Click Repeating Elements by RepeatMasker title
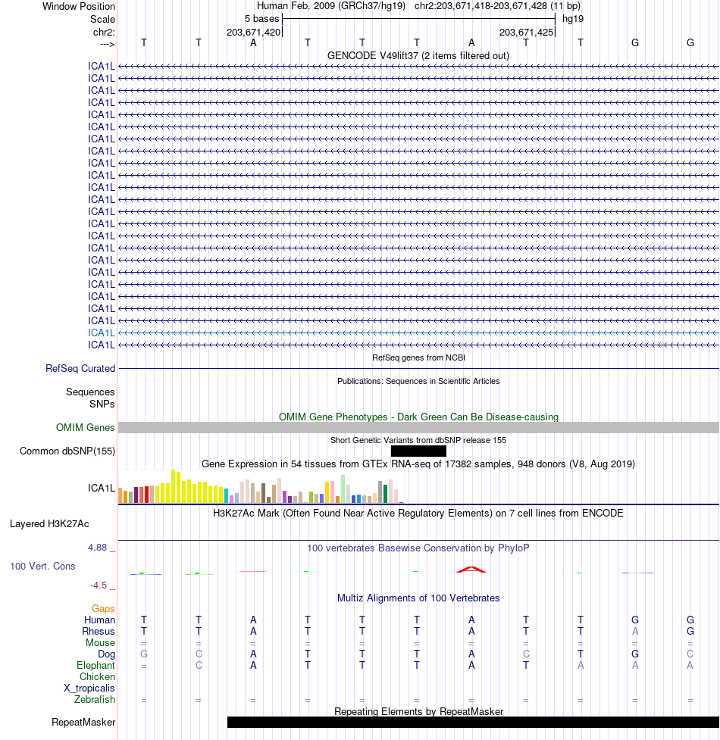 [x=418, y=711]
